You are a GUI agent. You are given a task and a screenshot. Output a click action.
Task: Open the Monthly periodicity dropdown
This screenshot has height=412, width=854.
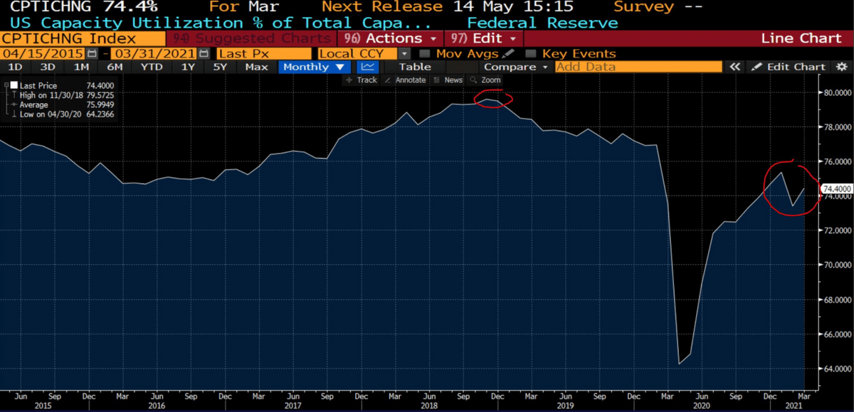pyautogui.click(x=315, y=67)
